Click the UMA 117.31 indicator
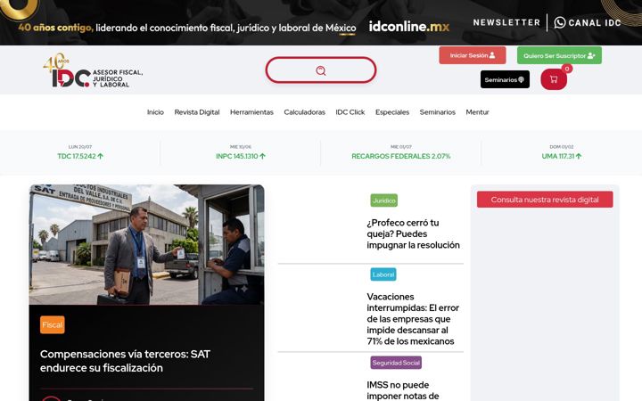Image resolution: width=642 pixels, height=401 pixels. point(562,156)
